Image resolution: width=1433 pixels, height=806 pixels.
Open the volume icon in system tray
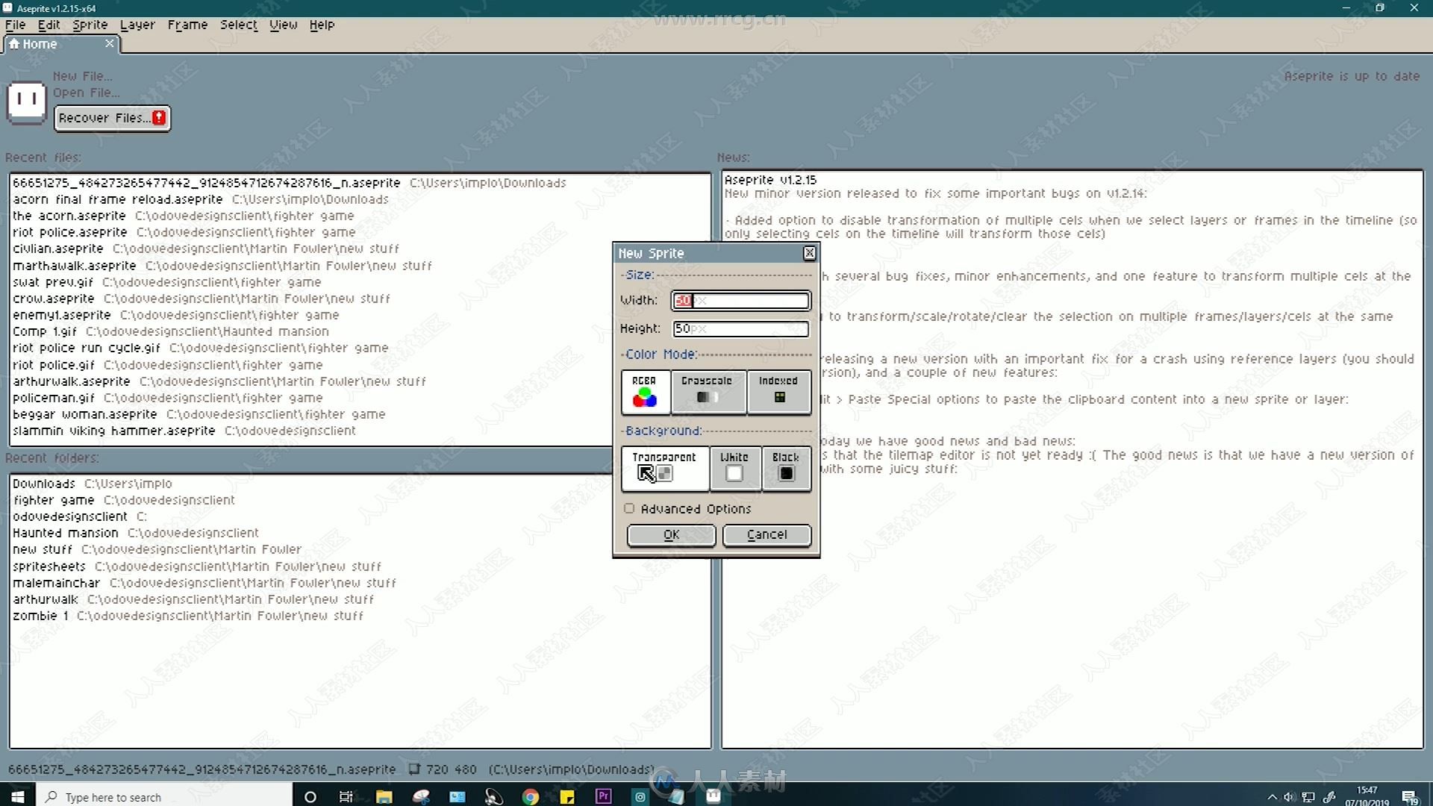pyautogui.click(x=1289, y=797)
